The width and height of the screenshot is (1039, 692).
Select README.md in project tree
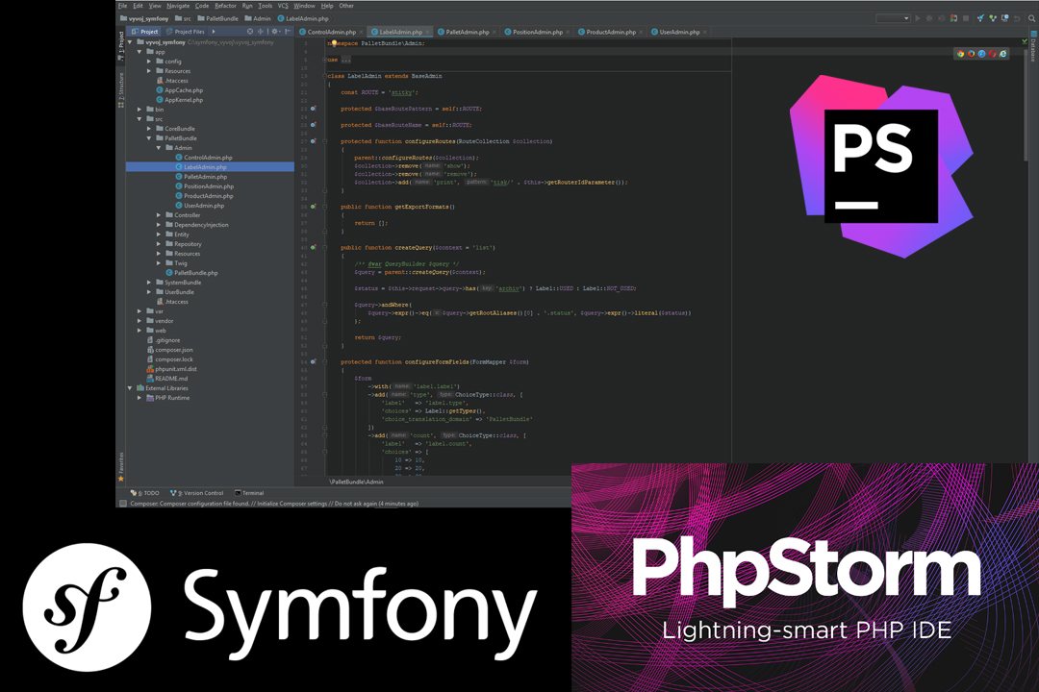167,379
